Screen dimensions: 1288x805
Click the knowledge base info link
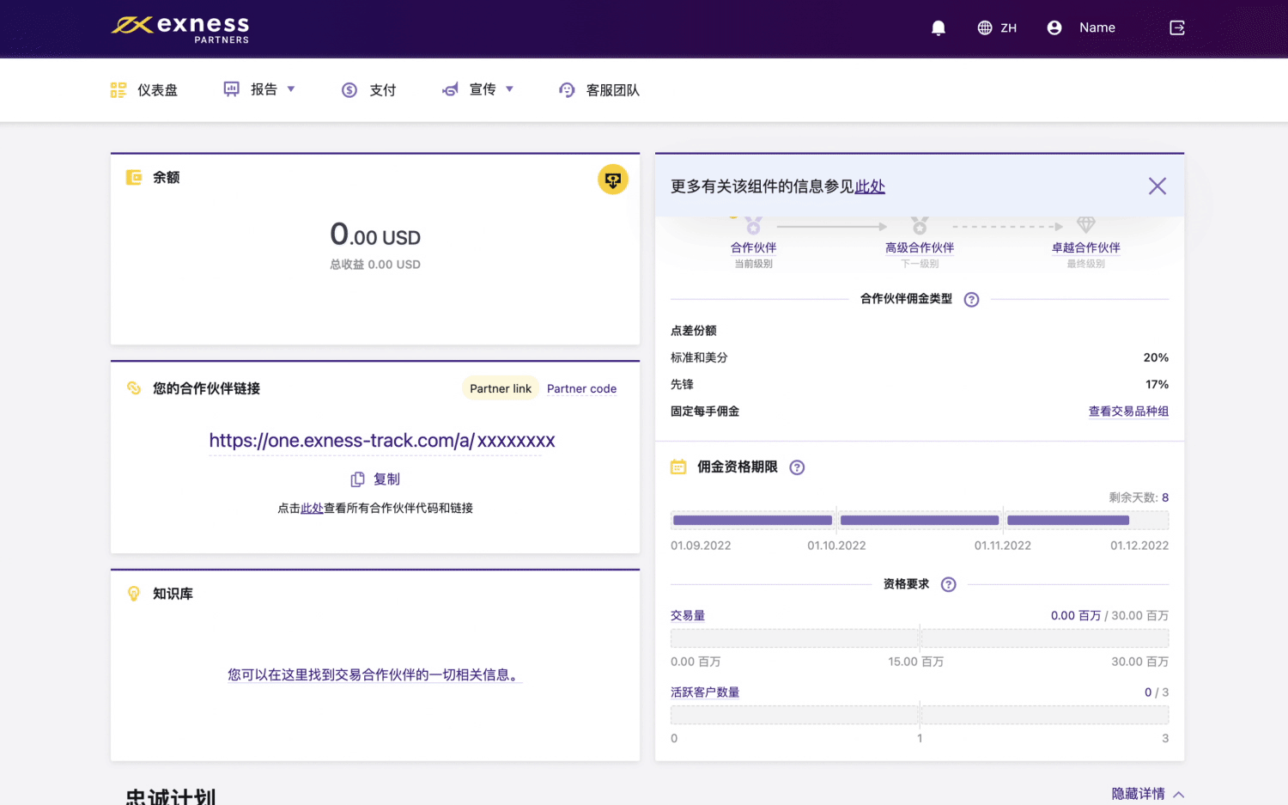pyautogui.click(x=374, y=675)
